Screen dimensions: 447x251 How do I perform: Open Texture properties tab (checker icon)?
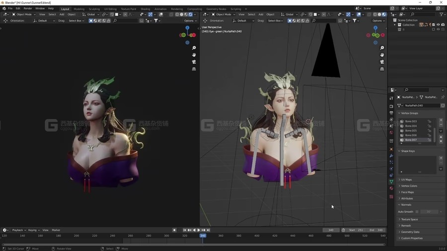[x=391, y=196]
